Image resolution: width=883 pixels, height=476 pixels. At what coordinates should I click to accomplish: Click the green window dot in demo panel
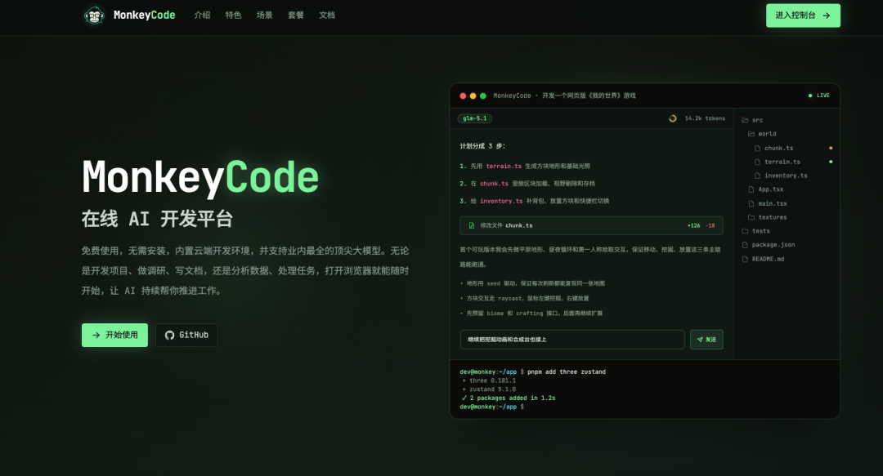[482, 96]
